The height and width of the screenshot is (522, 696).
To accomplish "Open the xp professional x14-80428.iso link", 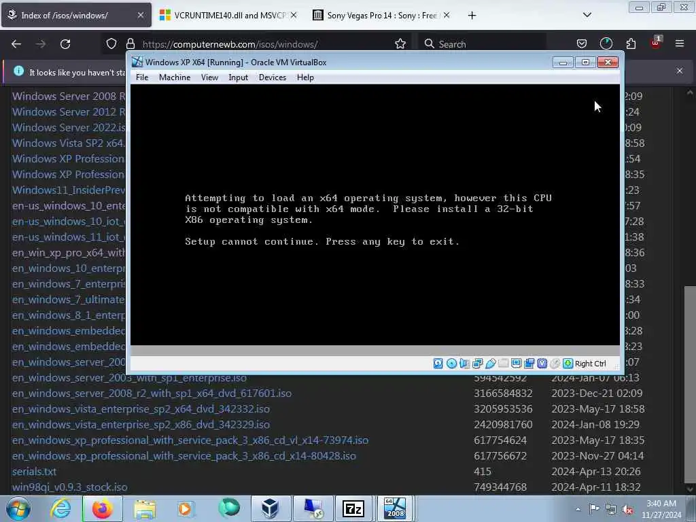I will click(x=184, y=456).
